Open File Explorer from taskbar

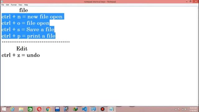click(x=21, y=109)
